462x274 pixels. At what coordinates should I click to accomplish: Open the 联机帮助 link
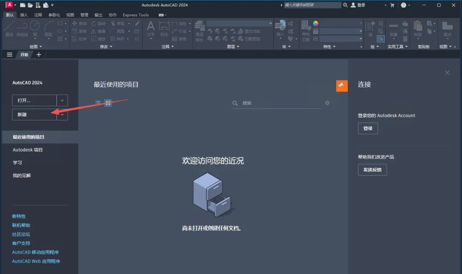[21, 225]
